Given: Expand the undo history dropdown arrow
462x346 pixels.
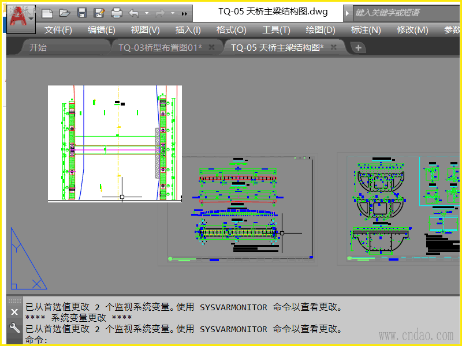Looking at the screenshot, I should tap(147, 13).
